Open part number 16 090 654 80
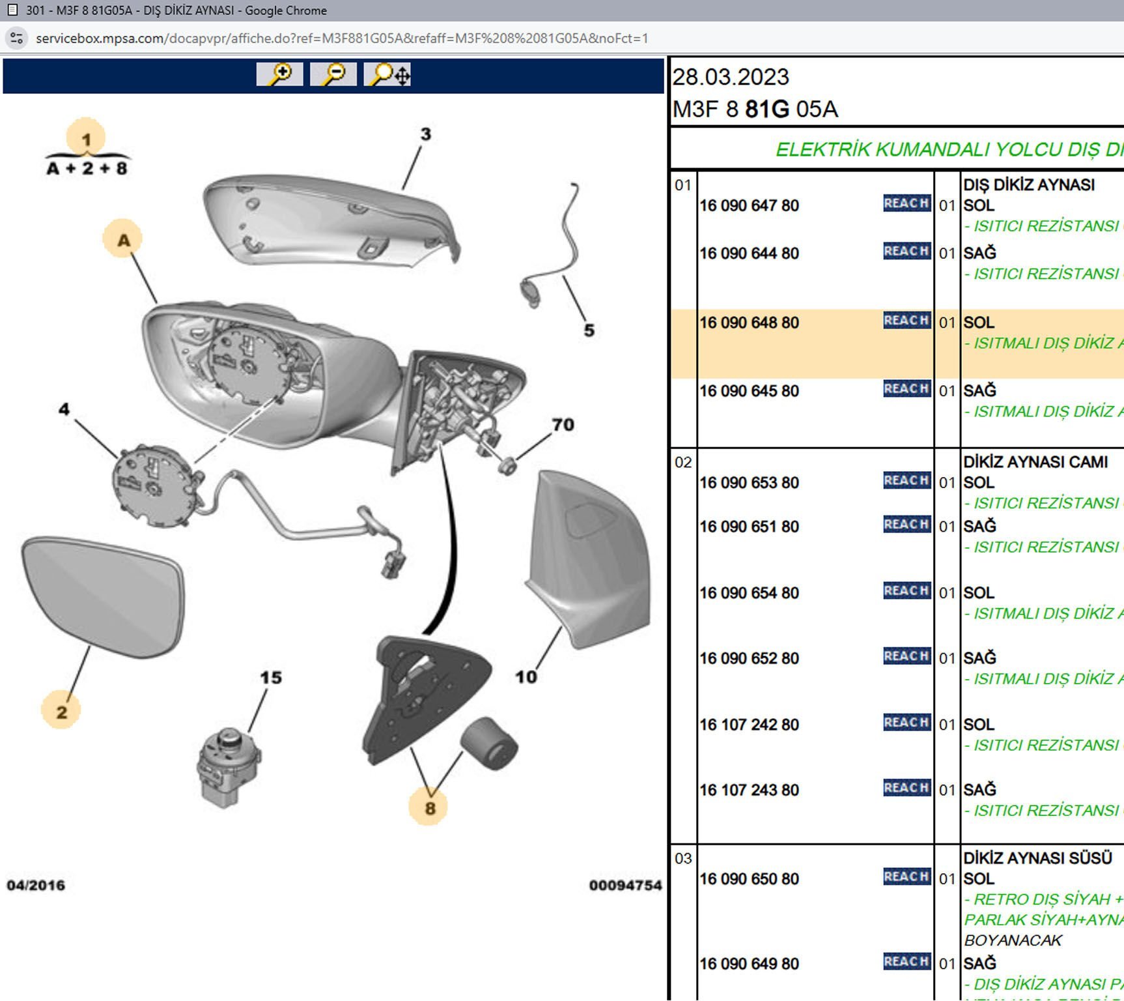1124x1001 pixels. [749, 593]
